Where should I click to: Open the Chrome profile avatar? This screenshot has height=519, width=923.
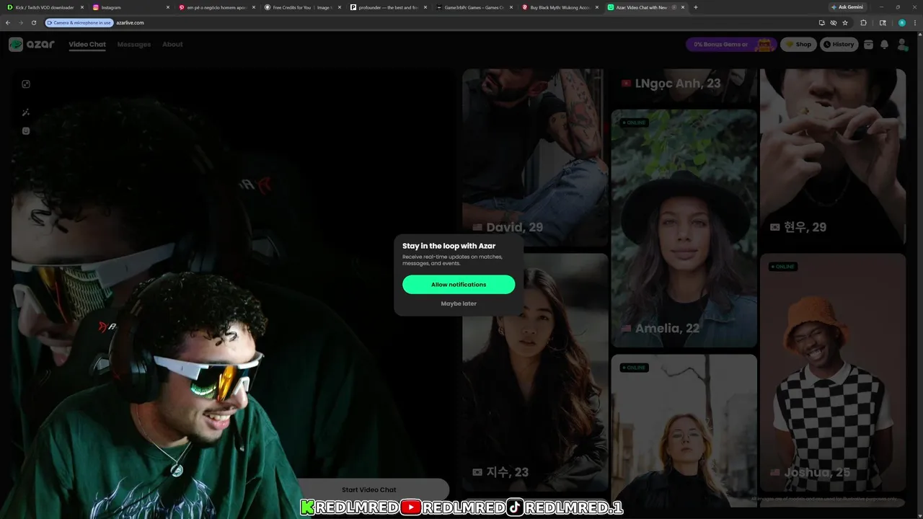901,22
